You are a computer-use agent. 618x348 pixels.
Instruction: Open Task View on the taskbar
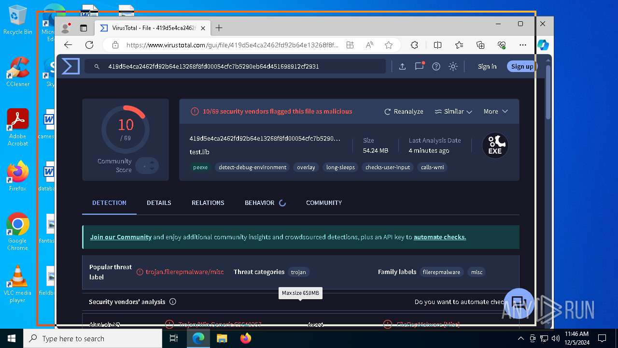tap(174, 338)
